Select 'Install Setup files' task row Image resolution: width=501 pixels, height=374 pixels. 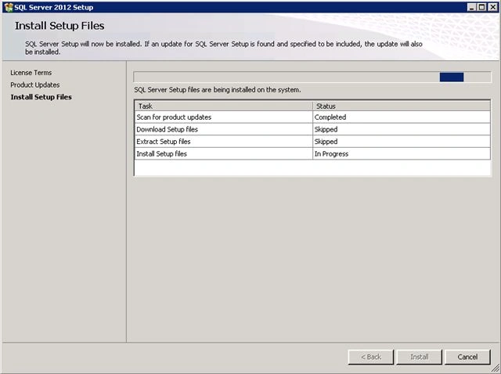pos(312,153)
